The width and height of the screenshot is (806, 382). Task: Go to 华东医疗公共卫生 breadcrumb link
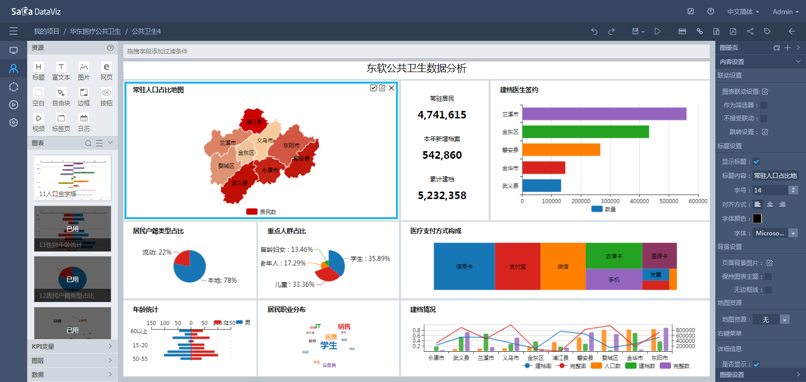95,31
